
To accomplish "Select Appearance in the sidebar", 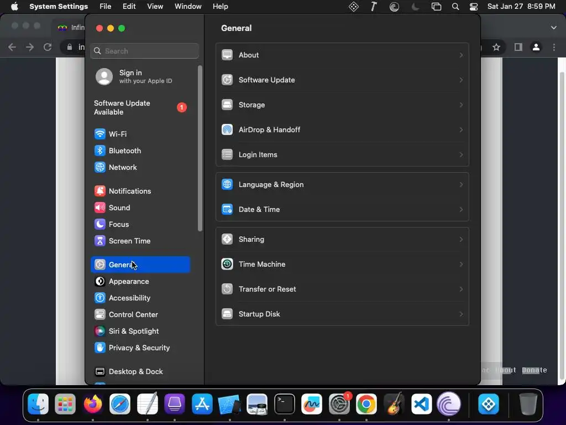I will point(140,282).
